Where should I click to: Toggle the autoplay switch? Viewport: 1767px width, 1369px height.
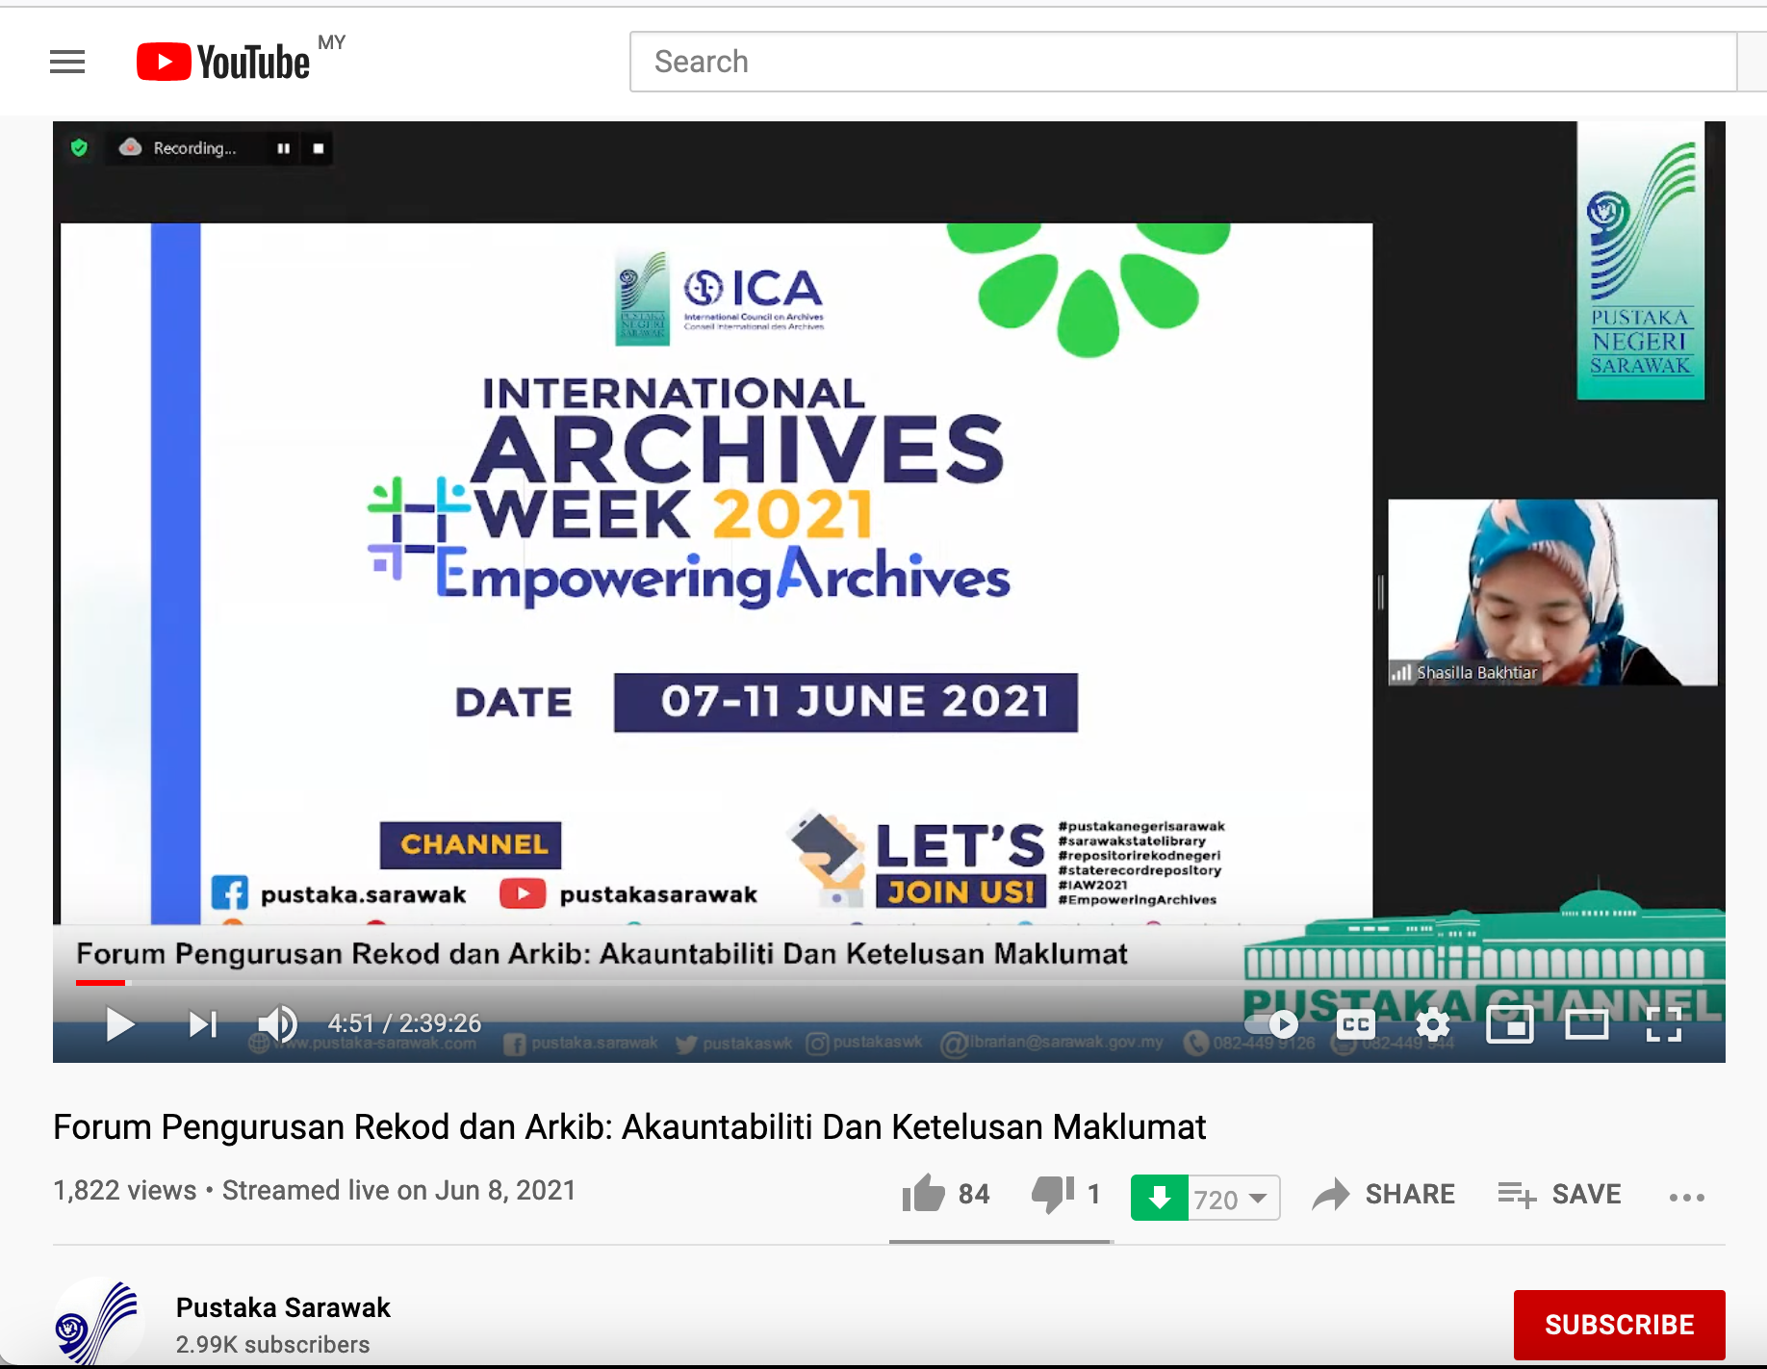click(x=1272, y=1024)
